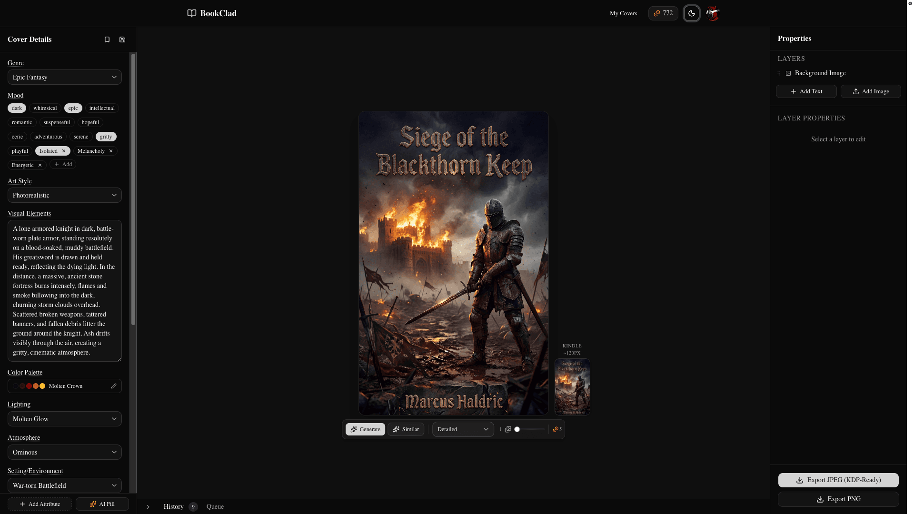914x514 pixels.
Task: Open the Detailed prompt style dropdown
Action: coord(462,429)
